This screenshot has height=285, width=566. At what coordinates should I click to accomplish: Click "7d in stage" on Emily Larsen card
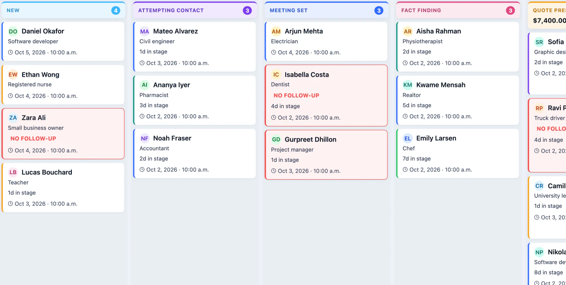417,158
